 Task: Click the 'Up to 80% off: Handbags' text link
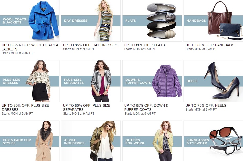pos(210,45)
